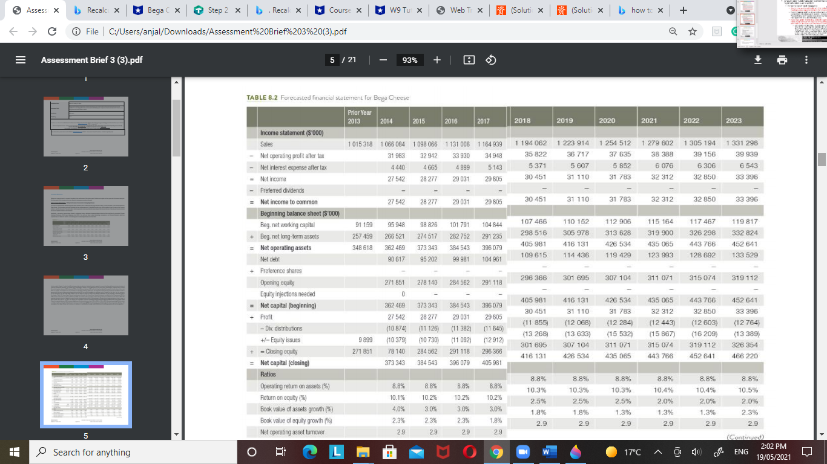Open Microsoft Store from the taskbar

(389, 452)
